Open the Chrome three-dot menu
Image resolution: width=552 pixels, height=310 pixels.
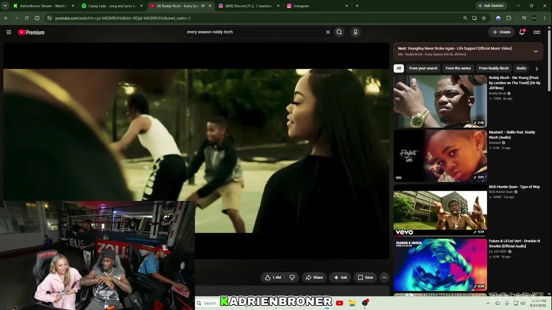[545, 18]
